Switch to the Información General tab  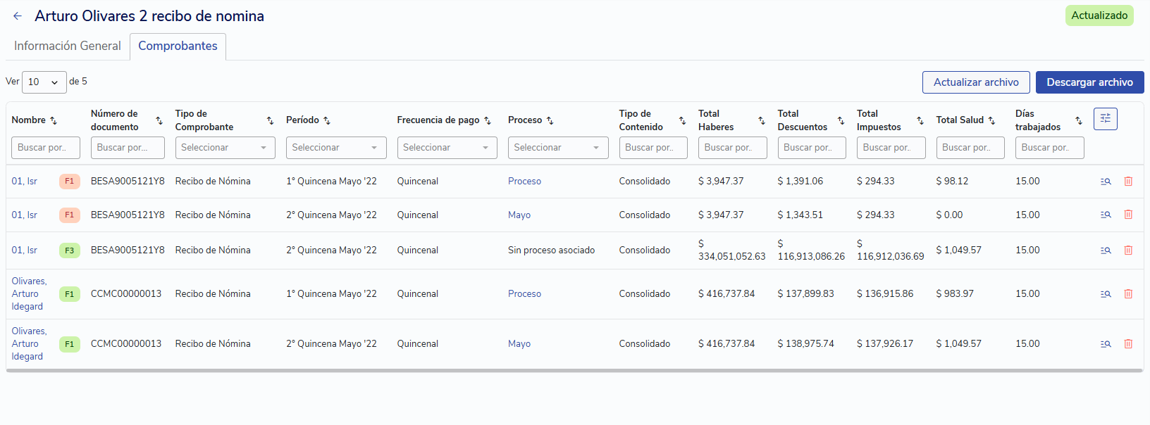(68, 46)
